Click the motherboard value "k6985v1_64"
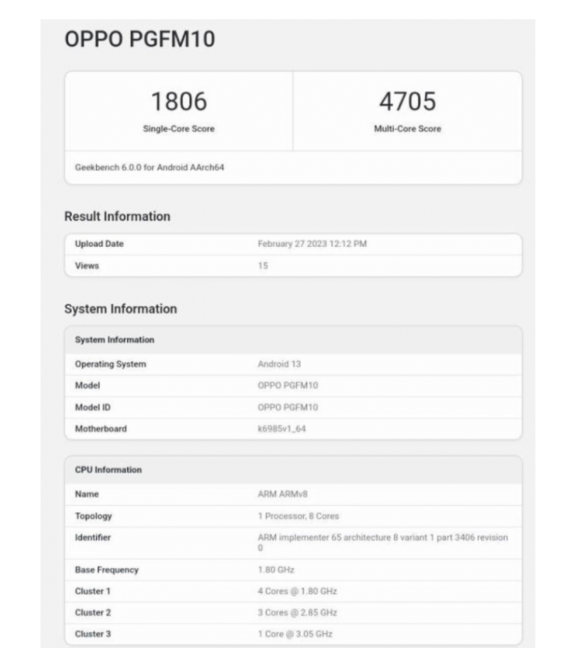The image size is (578, 648). [x=282, y=429]
